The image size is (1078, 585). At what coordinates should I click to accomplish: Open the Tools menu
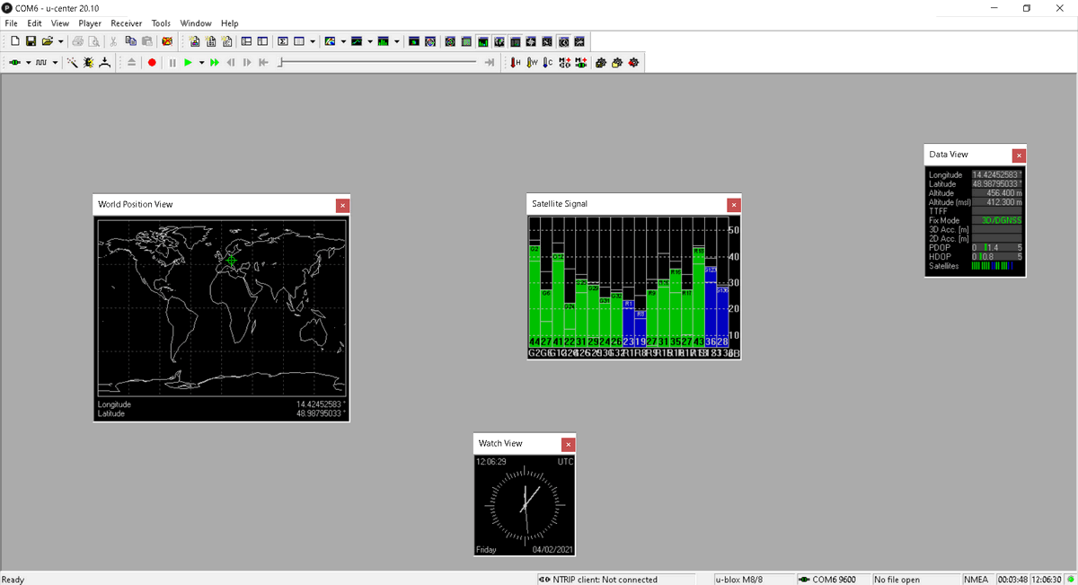click(161, 23)
